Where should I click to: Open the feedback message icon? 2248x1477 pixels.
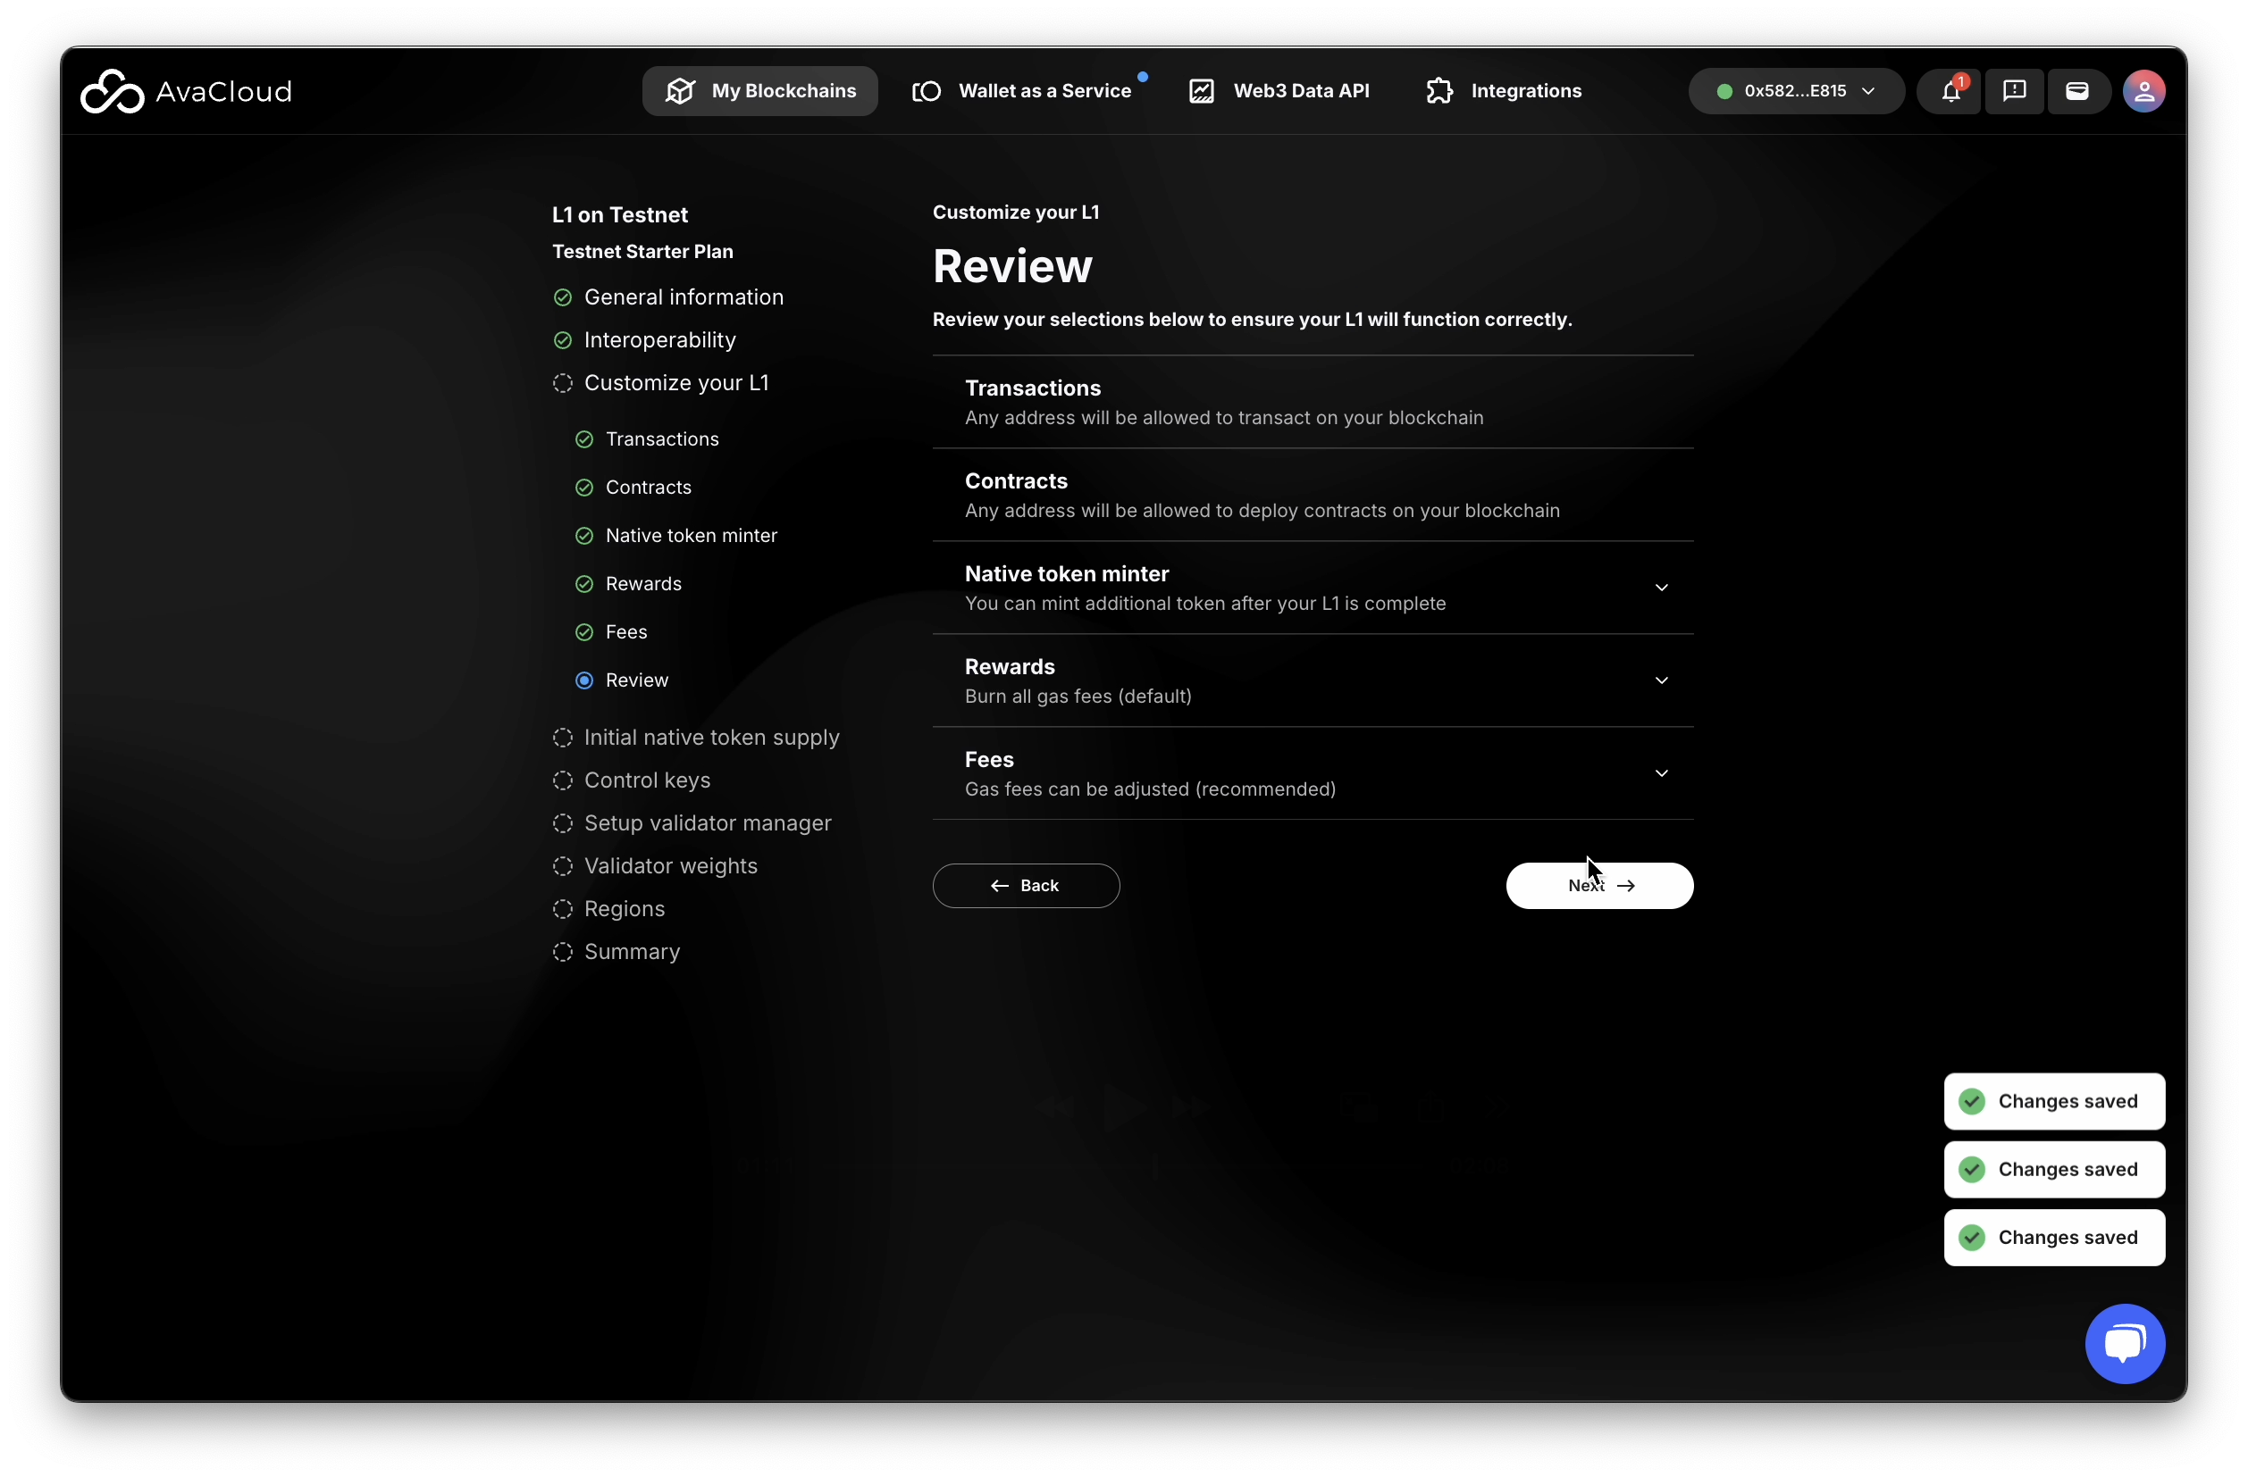click(2014, 92)
